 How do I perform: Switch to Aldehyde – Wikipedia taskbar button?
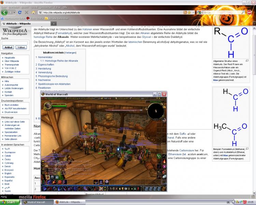pyautogui.click(x=70, y=202)
